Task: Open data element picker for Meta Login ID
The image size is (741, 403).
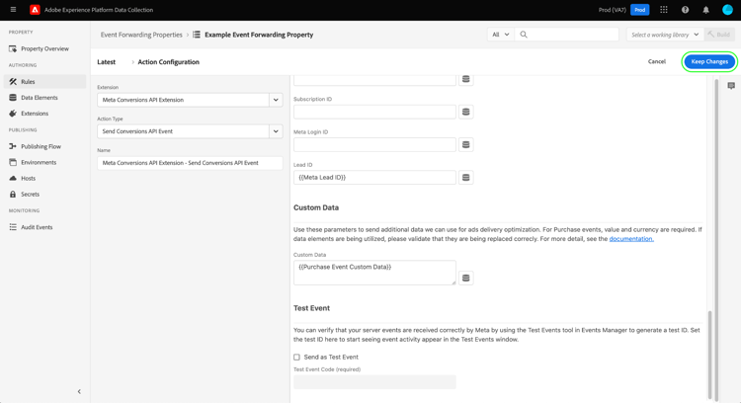Action: point(465,144)
